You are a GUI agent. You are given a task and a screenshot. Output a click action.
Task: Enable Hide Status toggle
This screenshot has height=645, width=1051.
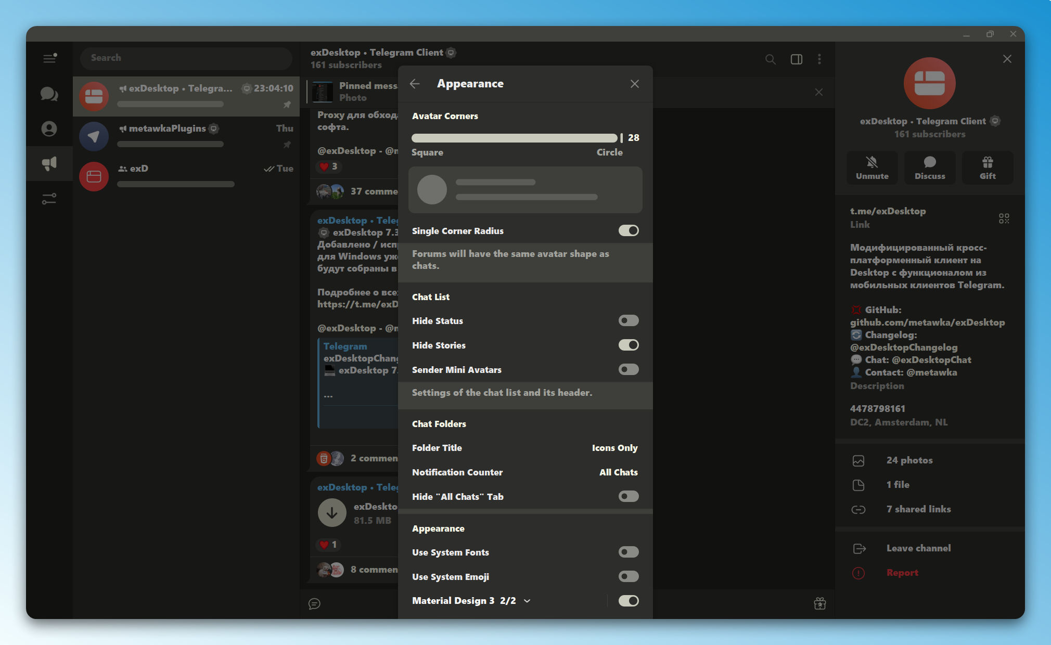click(x=629, y=320)
